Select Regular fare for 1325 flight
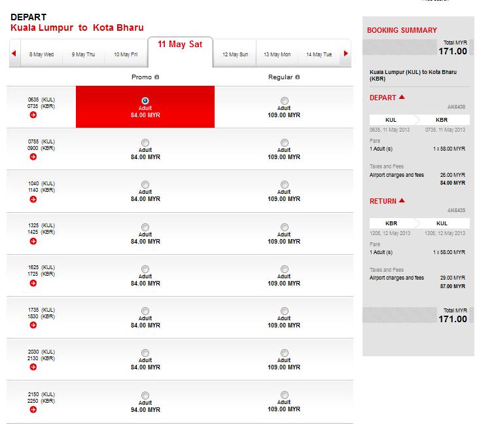Viewport: 477px width, 427px height. tap(285, 227)
